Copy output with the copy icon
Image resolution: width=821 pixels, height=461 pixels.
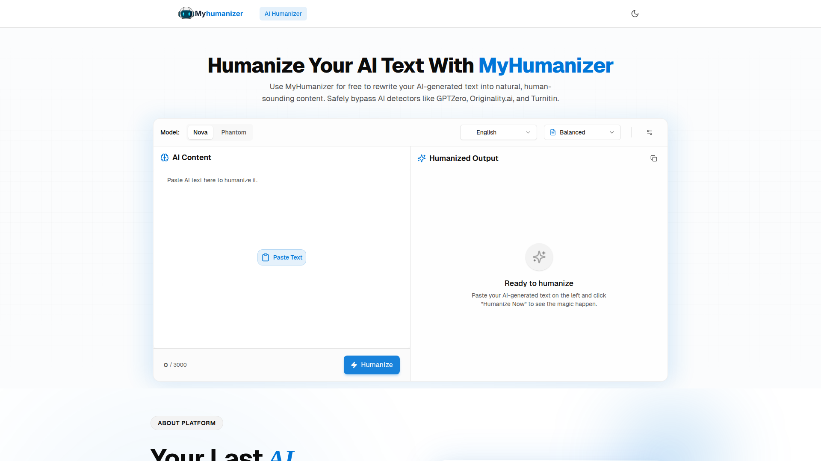[x=653, y=158]
